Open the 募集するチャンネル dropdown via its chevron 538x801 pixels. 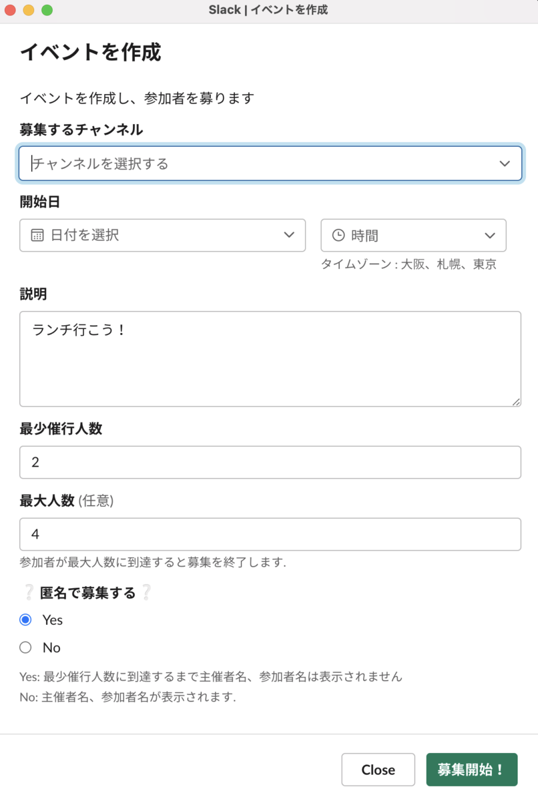pyautogui.click(x=505, y=163)
